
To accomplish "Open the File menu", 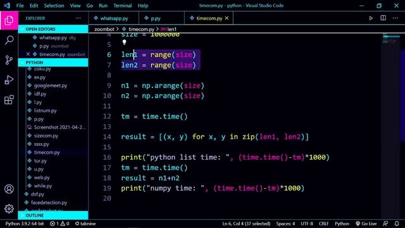I will pos(20,6).
